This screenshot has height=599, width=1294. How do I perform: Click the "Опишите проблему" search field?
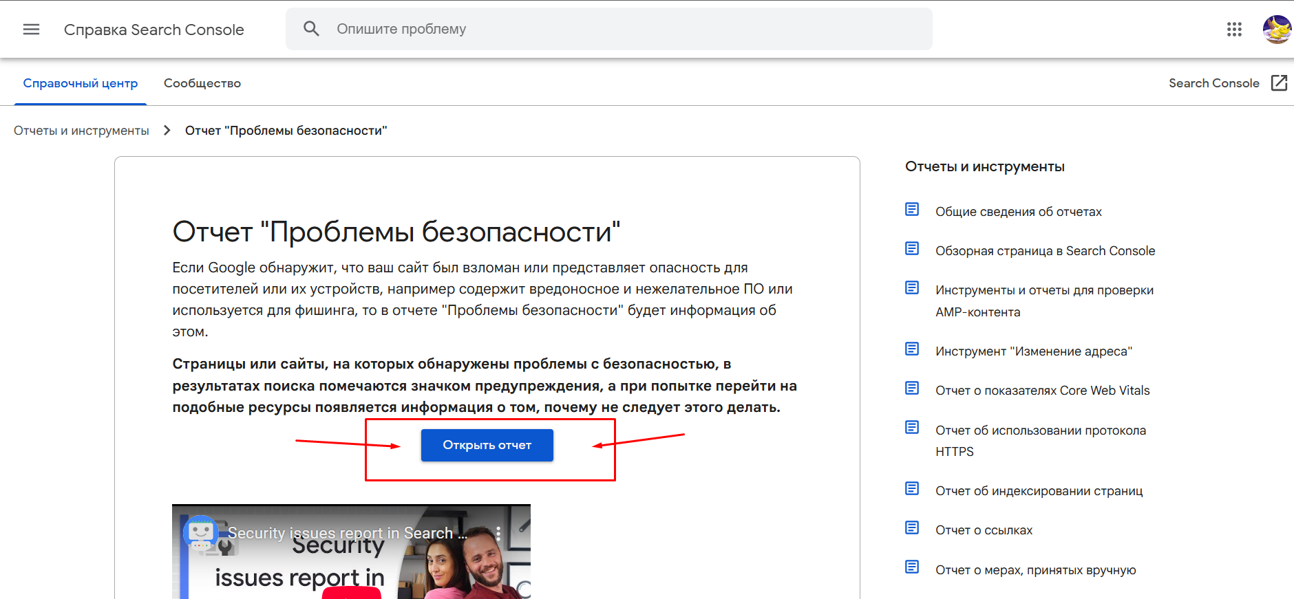pyautogui.click(x=609, y=29)
